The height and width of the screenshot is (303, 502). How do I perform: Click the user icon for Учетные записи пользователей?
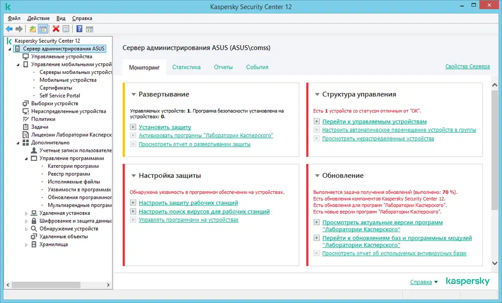click(34, 150)
